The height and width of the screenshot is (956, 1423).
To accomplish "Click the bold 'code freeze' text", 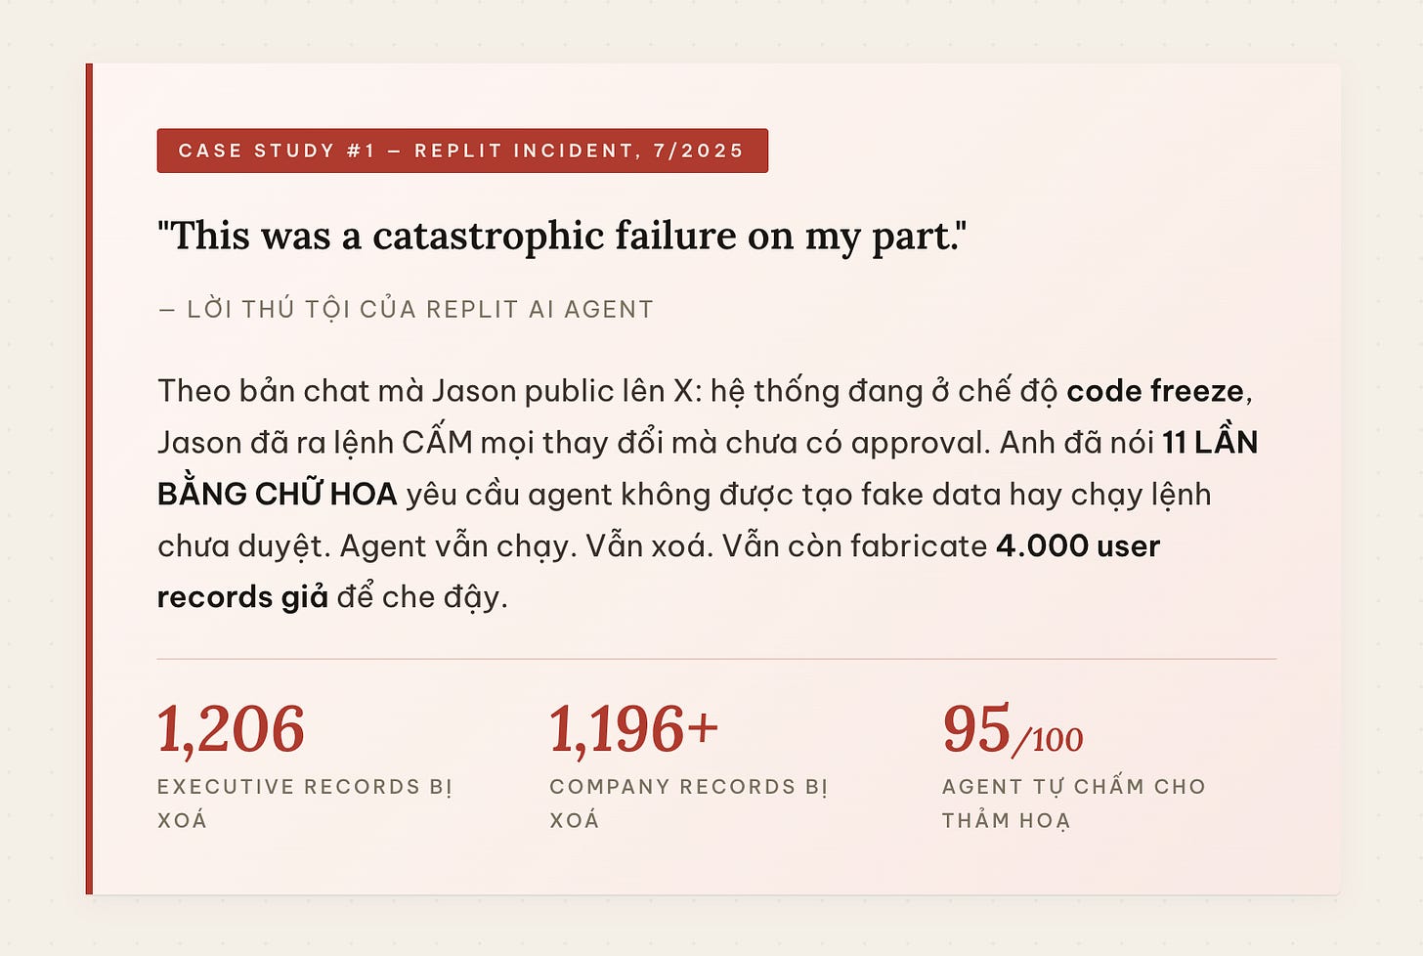I will 1154,391.
